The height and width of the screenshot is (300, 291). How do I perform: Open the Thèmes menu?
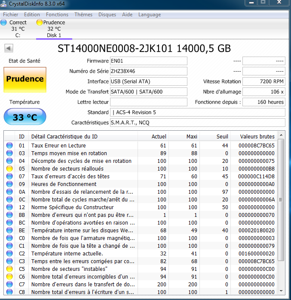pos(83,15)
